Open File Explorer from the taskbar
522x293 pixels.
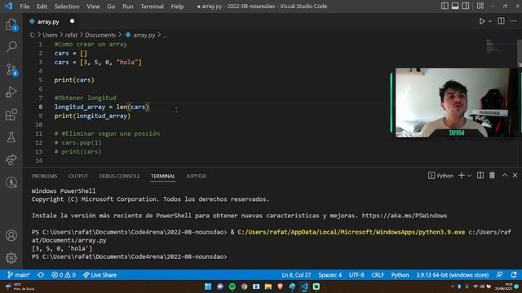click(268, 286)
